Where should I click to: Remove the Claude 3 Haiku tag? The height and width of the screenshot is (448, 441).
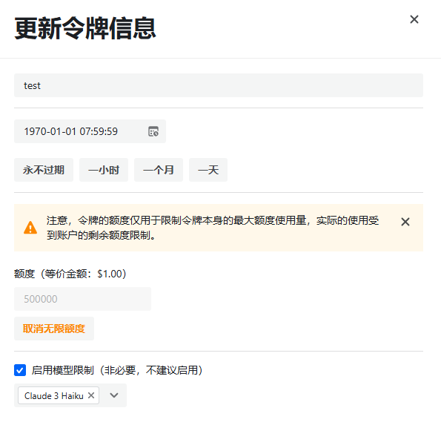coord(91,395)
